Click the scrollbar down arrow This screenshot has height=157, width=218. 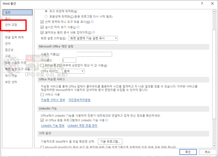tap(214, 146)
